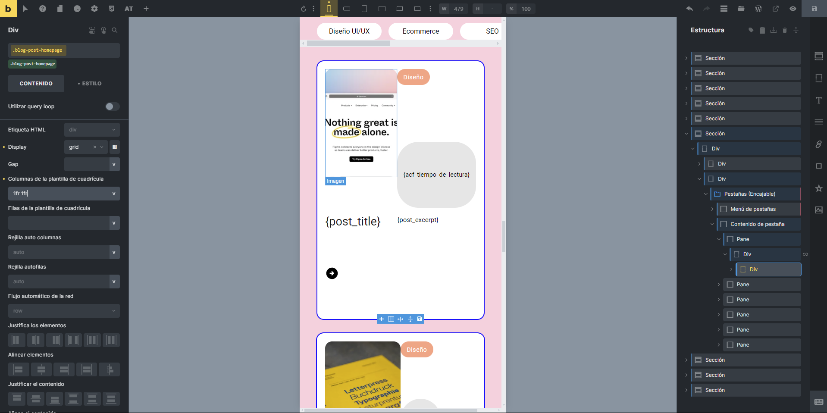Switch to the CONTENIDO tab

36,84
